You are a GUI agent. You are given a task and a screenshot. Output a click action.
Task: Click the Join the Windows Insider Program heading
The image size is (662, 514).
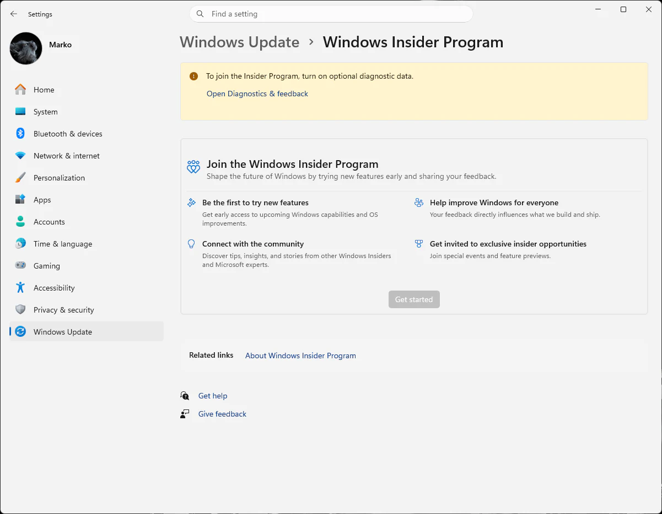[x=292, y=164]
